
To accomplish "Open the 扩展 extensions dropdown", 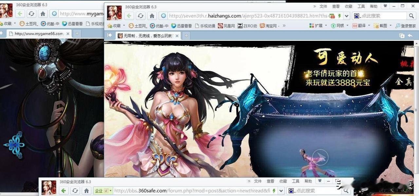I will [318, 25].
